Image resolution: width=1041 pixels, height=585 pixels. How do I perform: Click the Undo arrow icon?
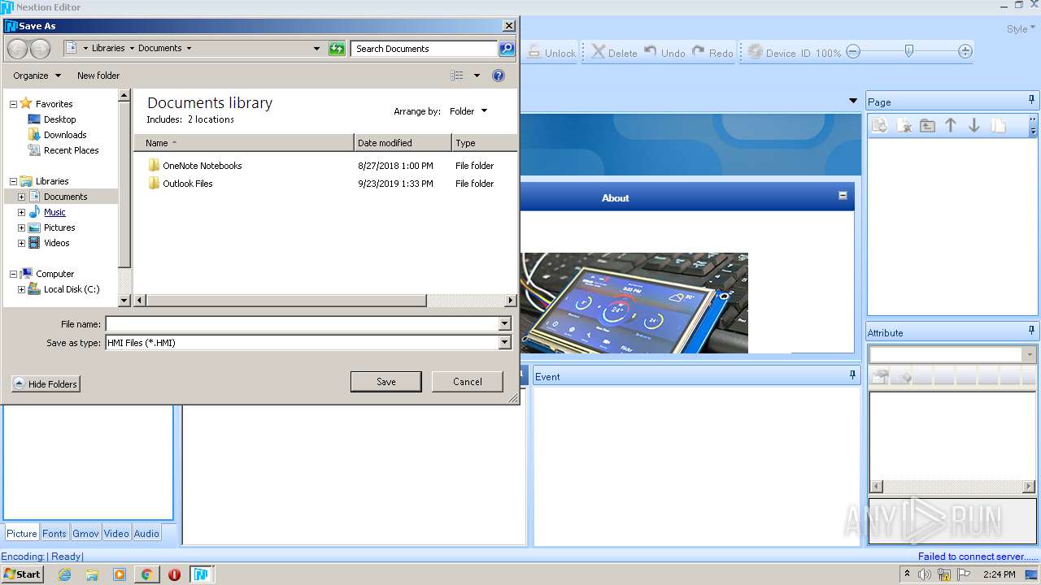651,51
